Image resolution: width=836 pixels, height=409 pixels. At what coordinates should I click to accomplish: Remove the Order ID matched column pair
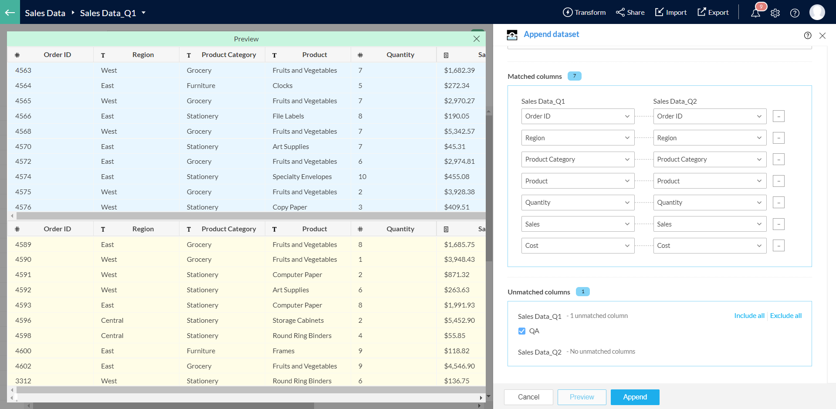click(x=778, y=116)
